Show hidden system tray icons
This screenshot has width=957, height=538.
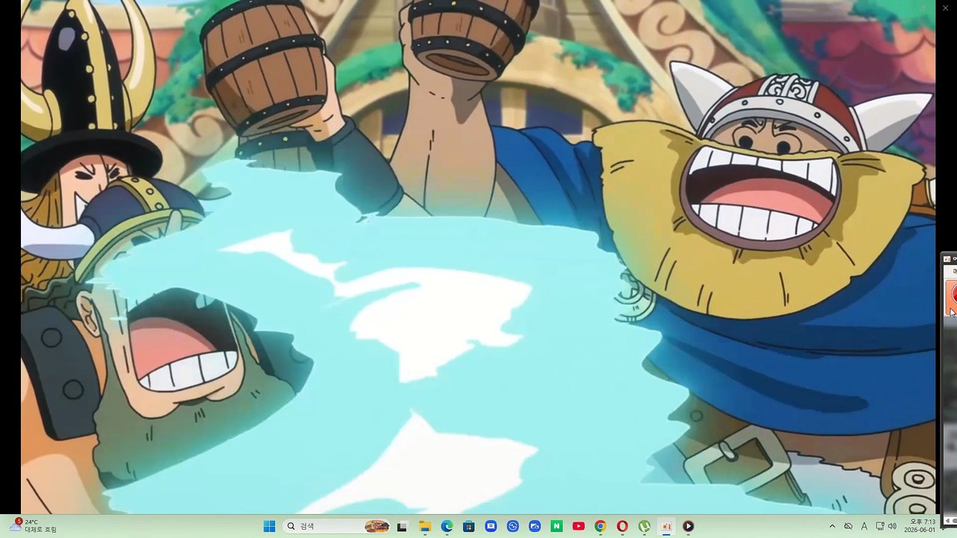(832, 527)
